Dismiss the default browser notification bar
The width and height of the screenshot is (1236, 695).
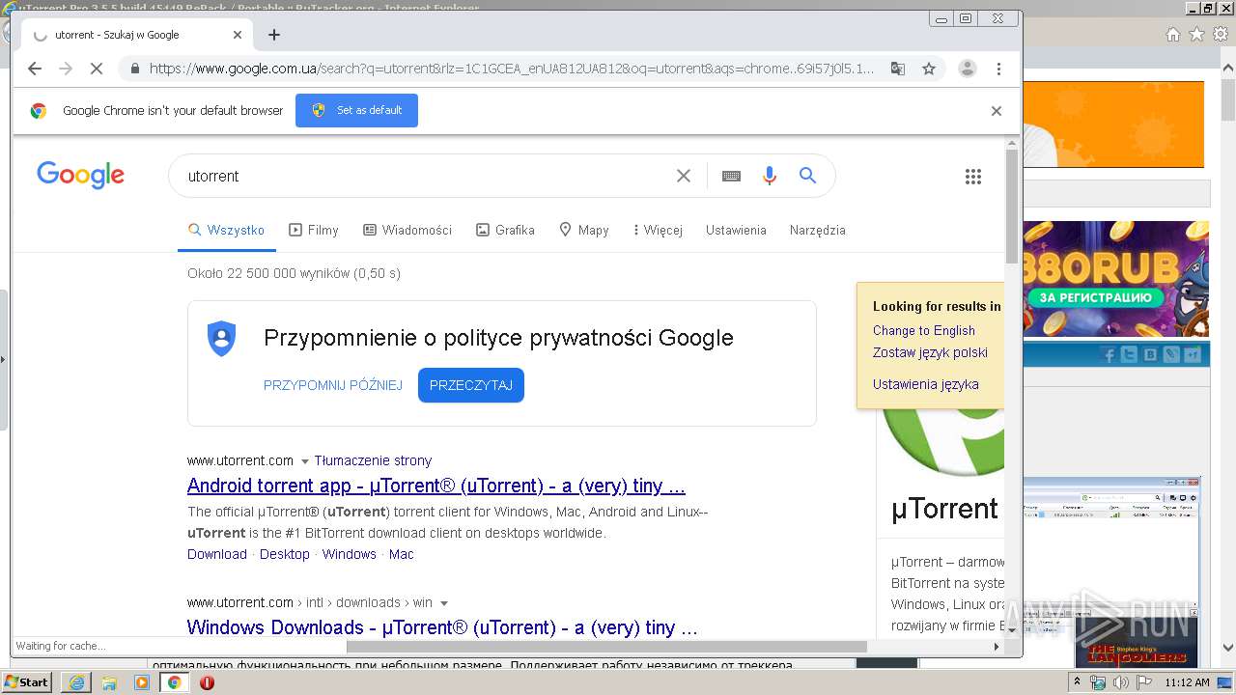click(x=997, y=111)
